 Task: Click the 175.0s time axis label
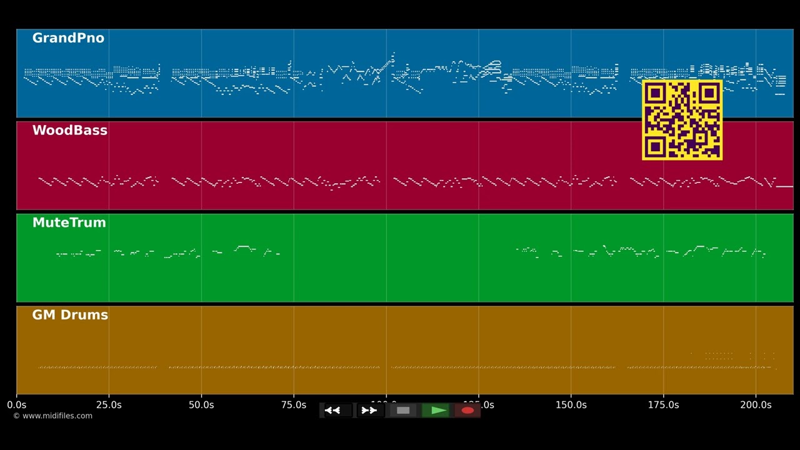[x=663, y=405]
